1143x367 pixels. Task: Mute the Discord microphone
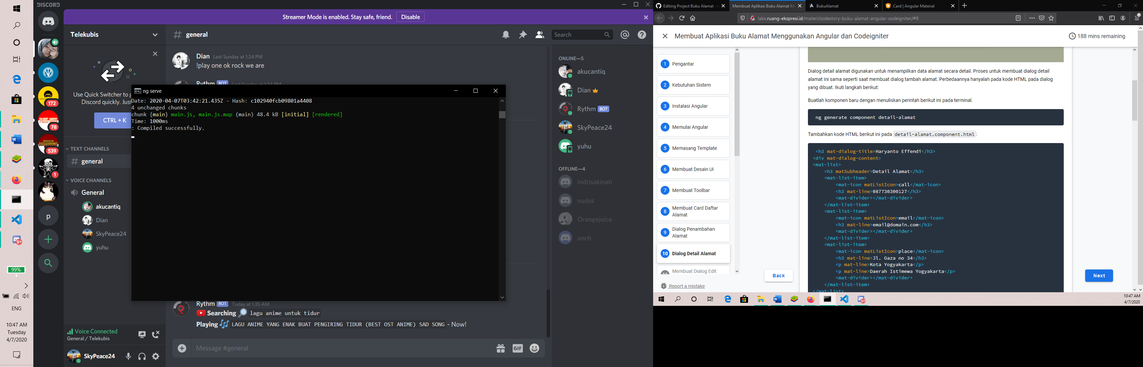128,356
